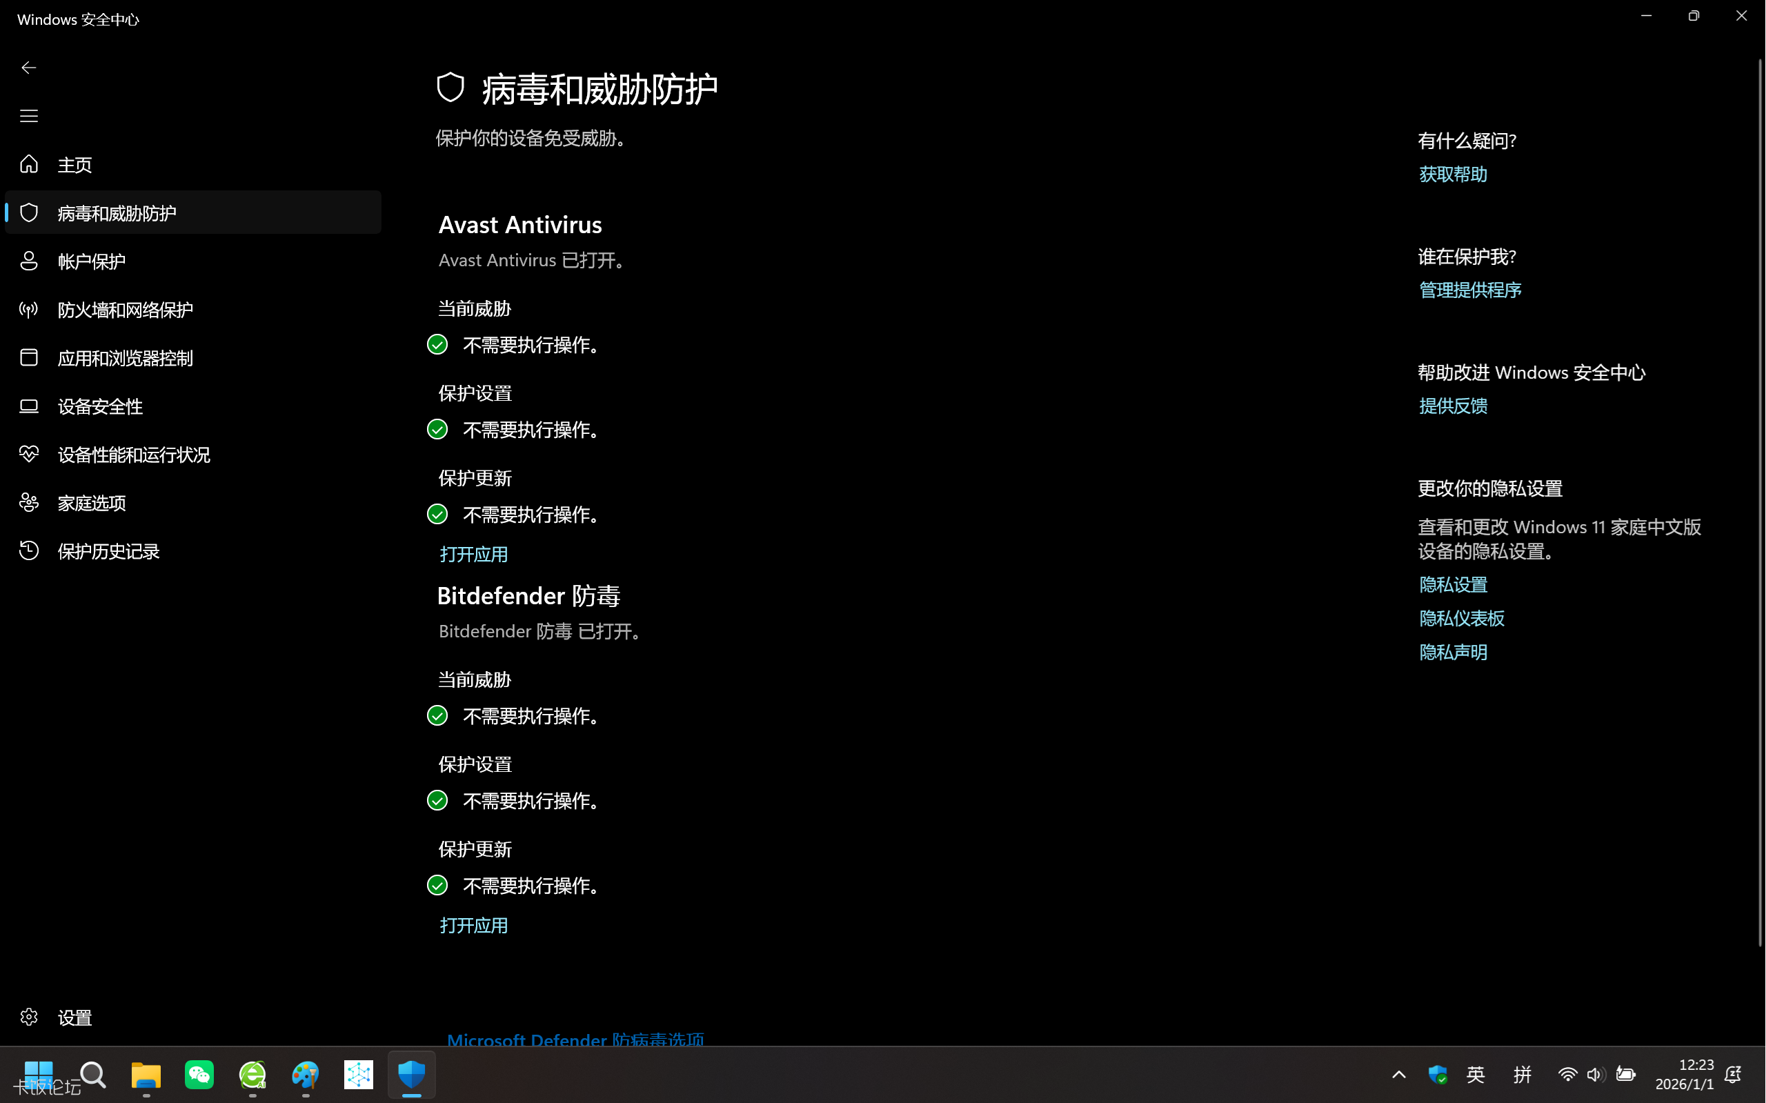The image size is (1766, 1103).
Task: Show hidden tray icons chevron
Action: tap(1398, 1075)
